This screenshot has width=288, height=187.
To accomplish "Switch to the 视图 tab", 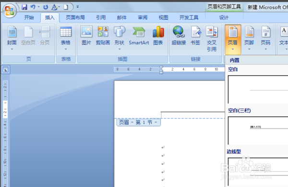I will click(164, 17).
